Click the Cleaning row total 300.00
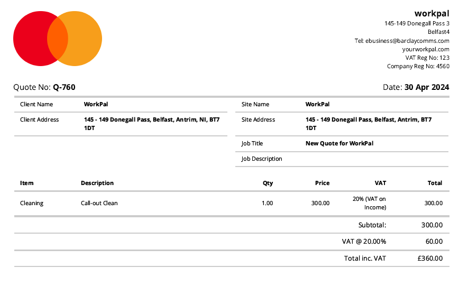 (x=434, y=203)
